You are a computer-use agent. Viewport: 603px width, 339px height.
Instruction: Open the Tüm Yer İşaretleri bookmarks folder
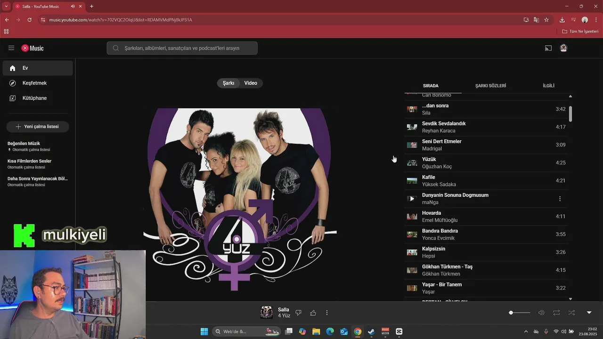pyautogui.click(x=580, y=32)
